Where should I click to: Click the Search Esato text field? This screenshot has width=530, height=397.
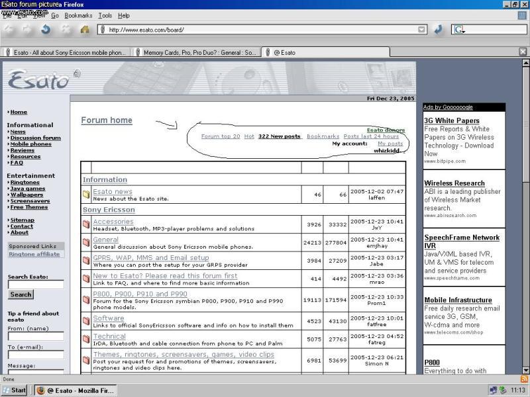pyautogui.click(x=36, y=285)
